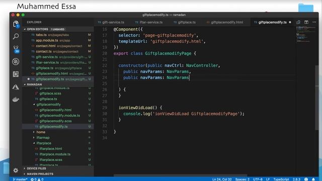Open gift-service.ts in Open Editors list
Image resolution: width=322 pixels, height=181 pixels.
point(58,57)
